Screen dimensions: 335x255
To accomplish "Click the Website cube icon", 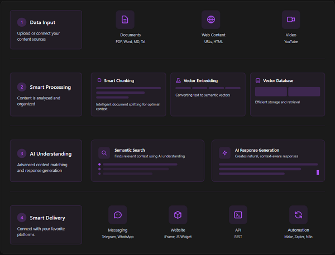I will pos(178,215).
